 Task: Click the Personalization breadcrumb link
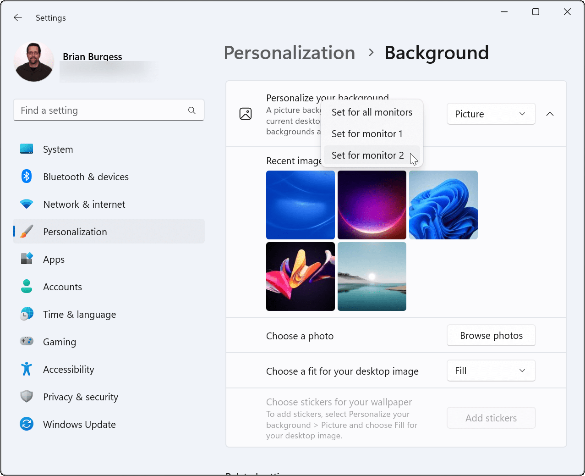coord(289,53)
